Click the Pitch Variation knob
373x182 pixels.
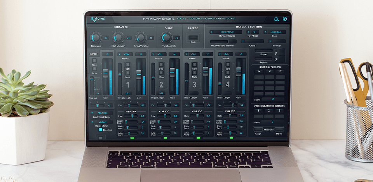[118, 38]
